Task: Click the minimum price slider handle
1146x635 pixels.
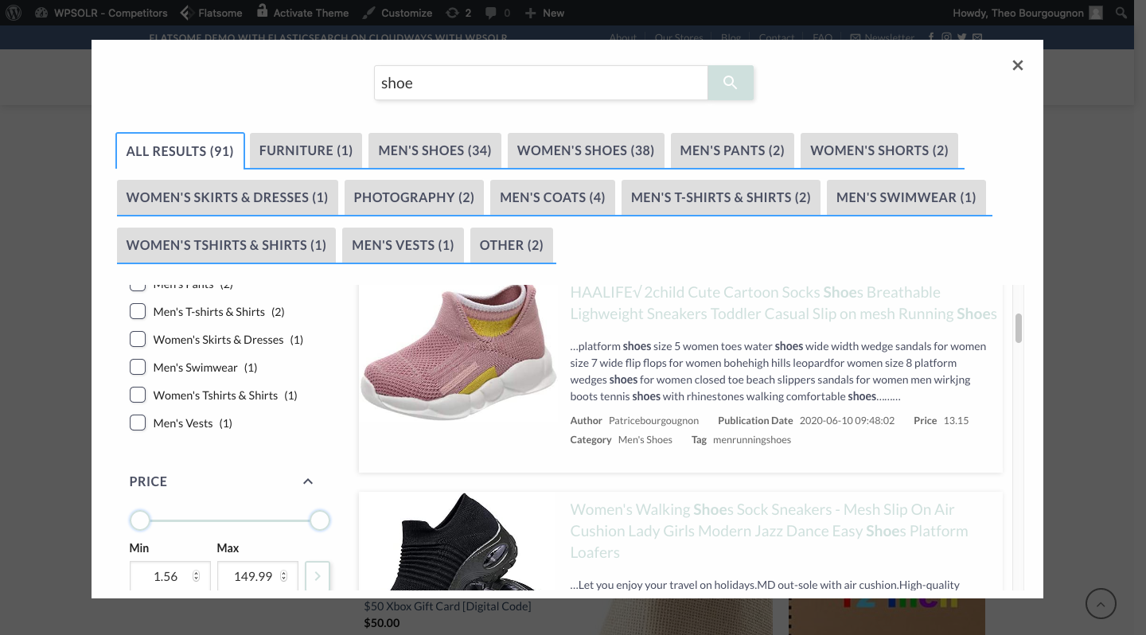Action: point(140,521)
